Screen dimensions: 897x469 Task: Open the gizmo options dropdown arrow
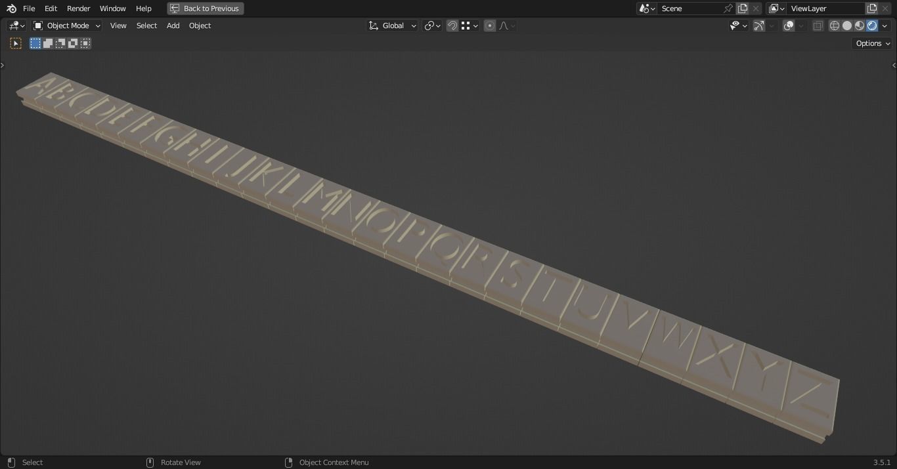click(x=772, y=26)
